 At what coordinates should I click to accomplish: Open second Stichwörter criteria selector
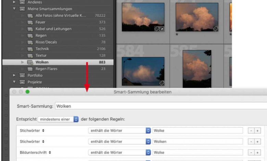[x=32, y=141]
